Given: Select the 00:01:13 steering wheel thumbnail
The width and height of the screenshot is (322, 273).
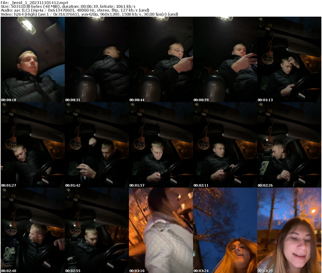Looking at the screenshot, I should coord(290,60).
